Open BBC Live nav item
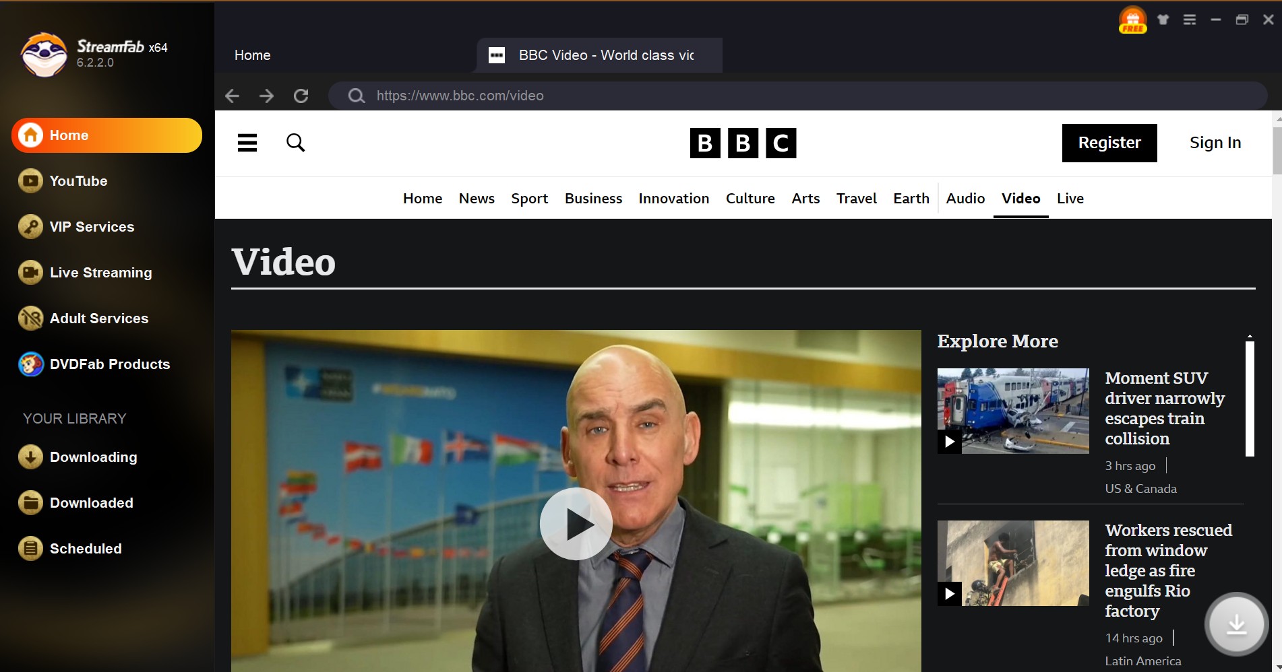 pyautogui.click(x=1070, y=199)
